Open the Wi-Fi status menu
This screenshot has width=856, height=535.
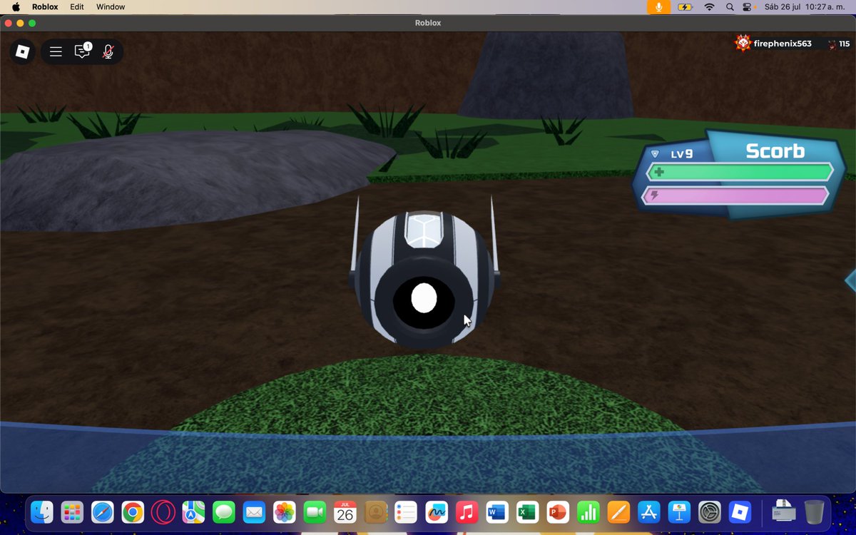709,6
